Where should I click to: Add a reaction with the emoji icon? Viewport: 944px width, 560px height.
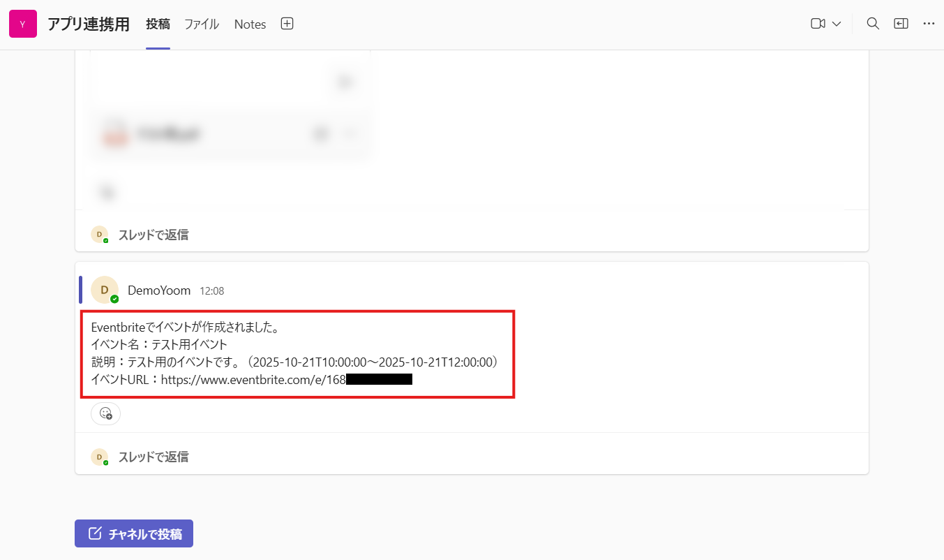[x=105, y=413]
